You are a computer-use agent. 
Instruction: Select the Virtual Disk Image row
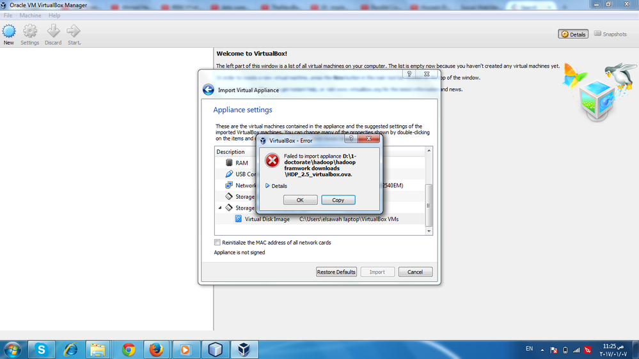[320, 219]
